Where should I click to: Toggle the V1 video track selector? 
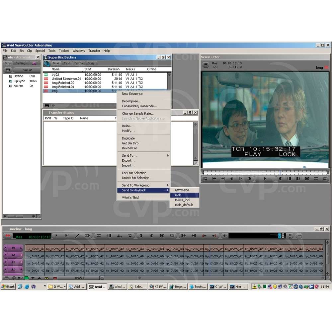click(x=14, y=248)
